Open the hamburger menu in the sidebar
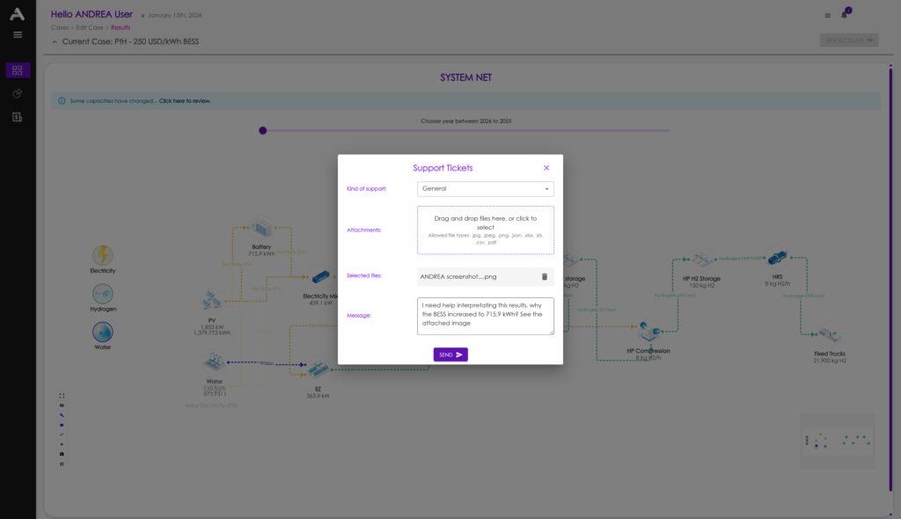901x519 pixels. click(x=18, y=34)
